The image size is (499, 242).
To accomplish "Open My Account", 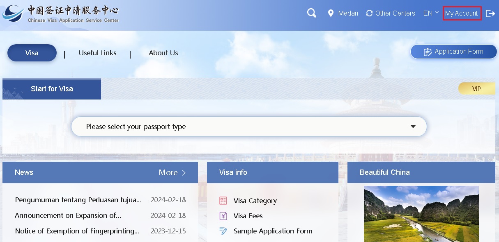I will pyautogui.click(x=462, y=13).
